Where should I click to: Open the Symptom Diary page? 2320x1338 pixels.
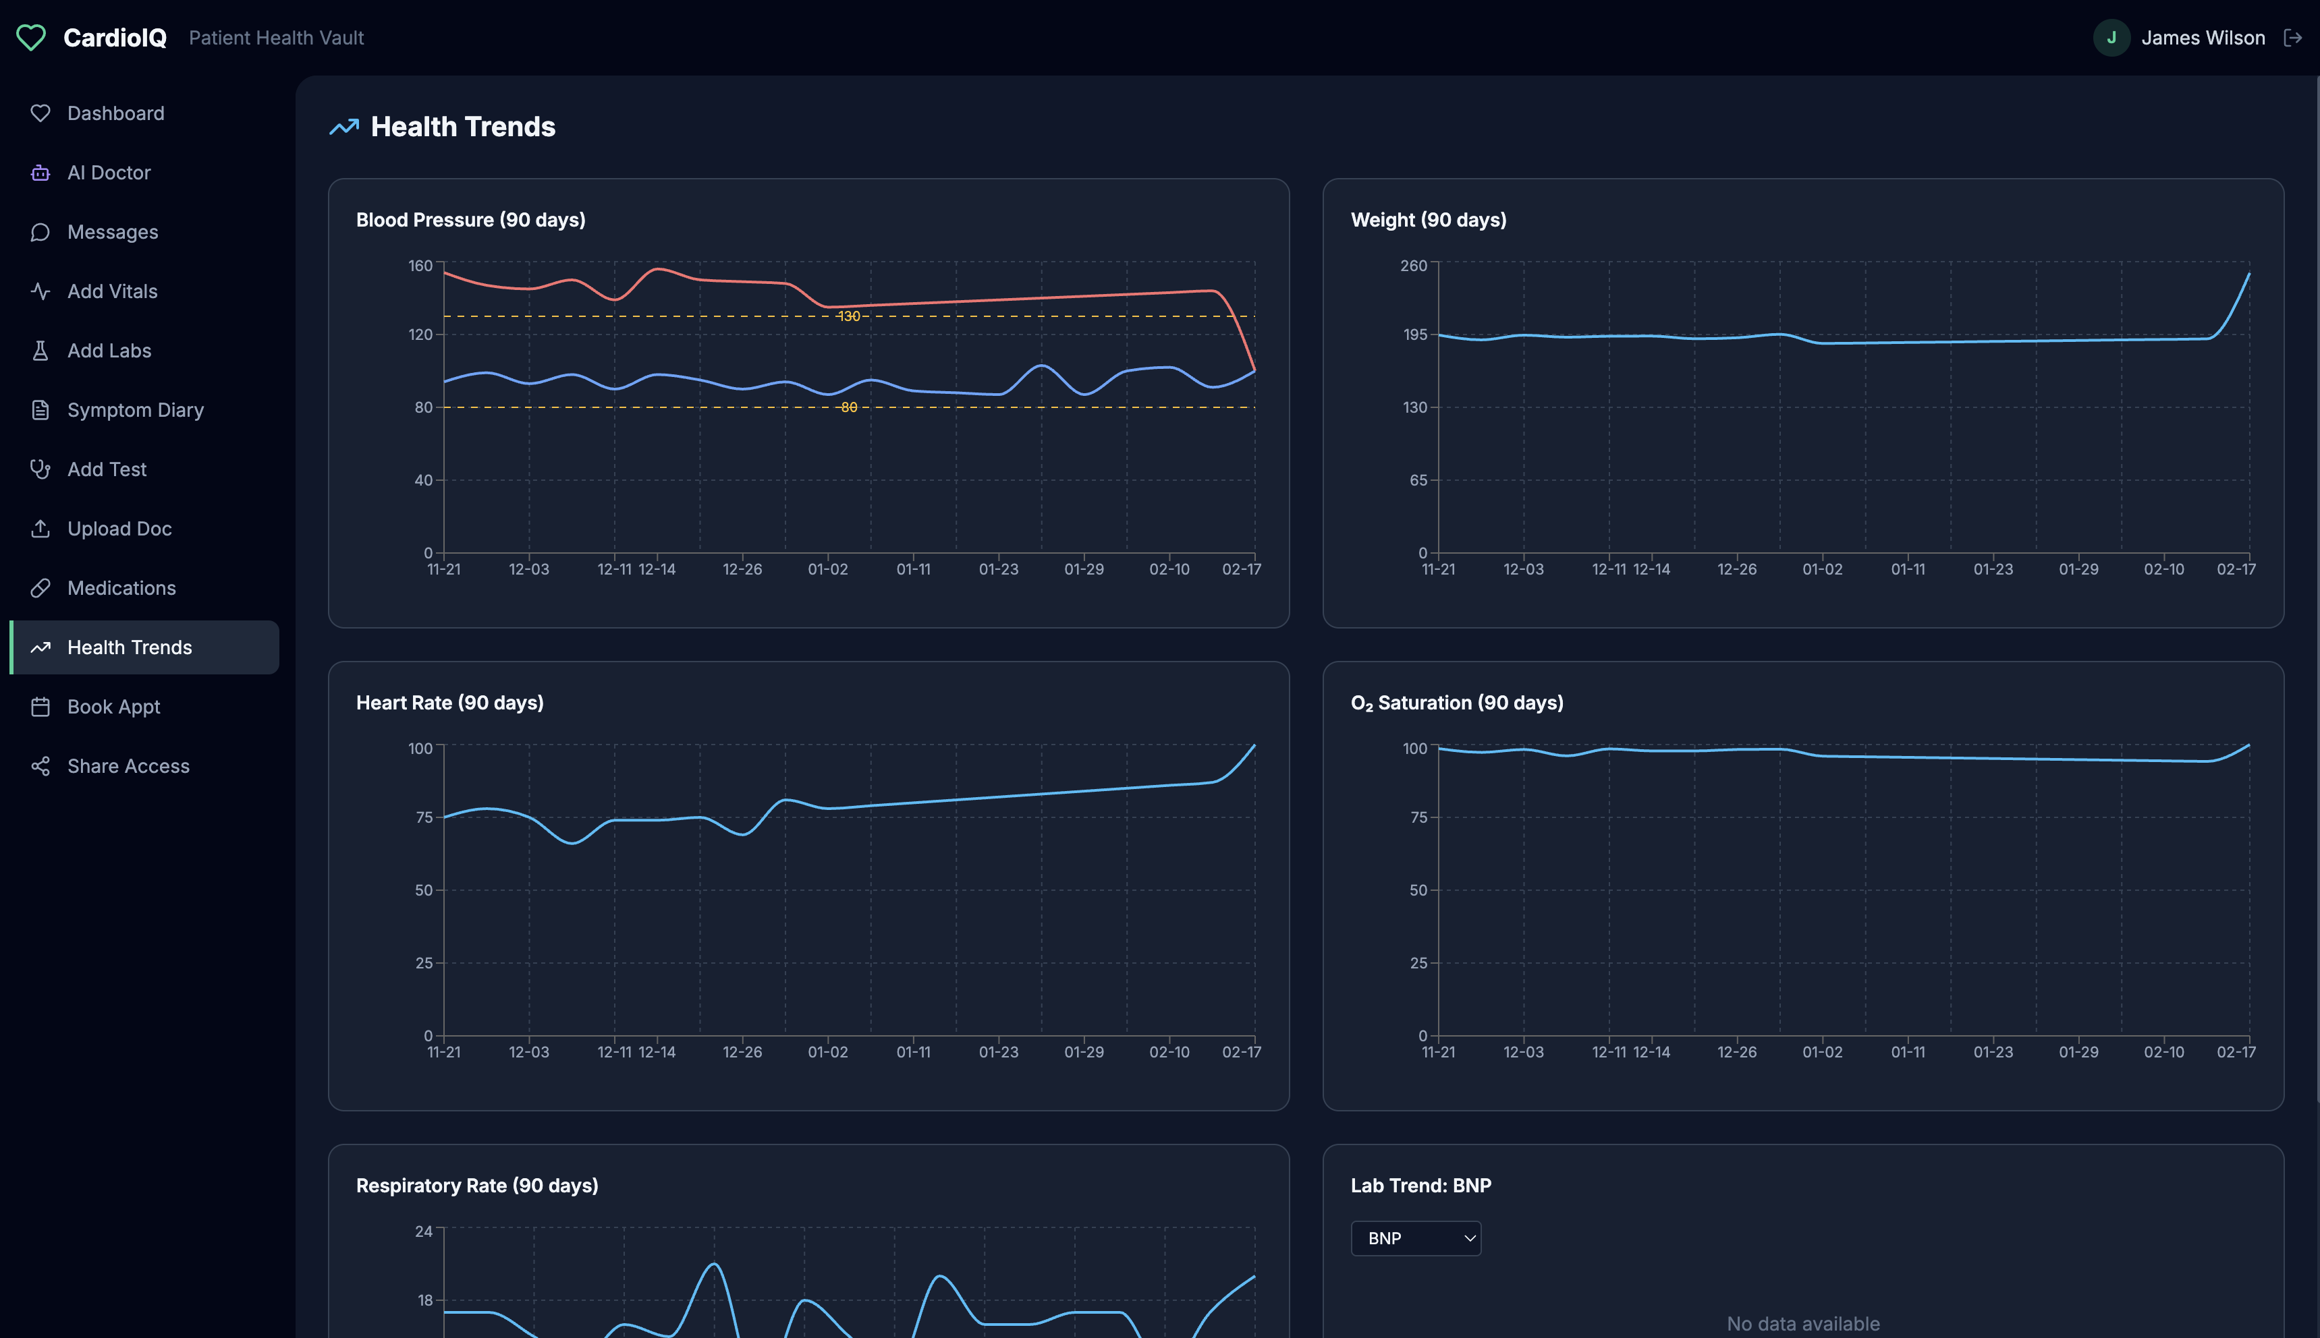pos(135,410)
